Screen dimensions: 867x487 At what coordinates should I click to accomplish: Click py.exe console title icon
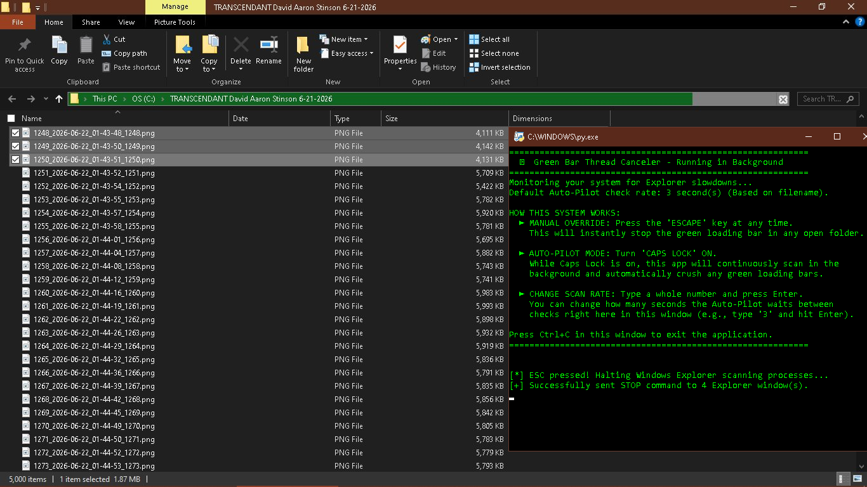click(519, 136)
